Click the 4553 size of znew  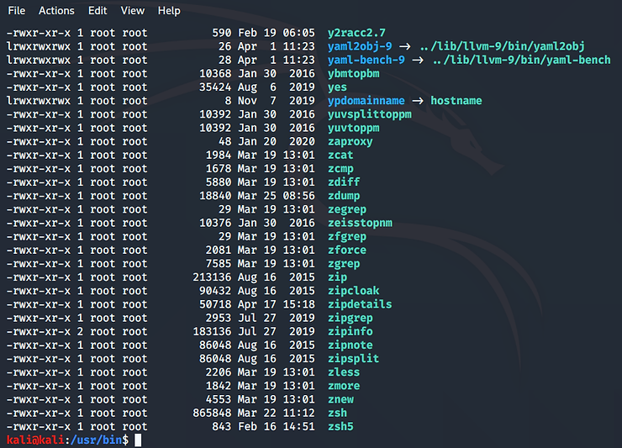[x=219, y=399]
